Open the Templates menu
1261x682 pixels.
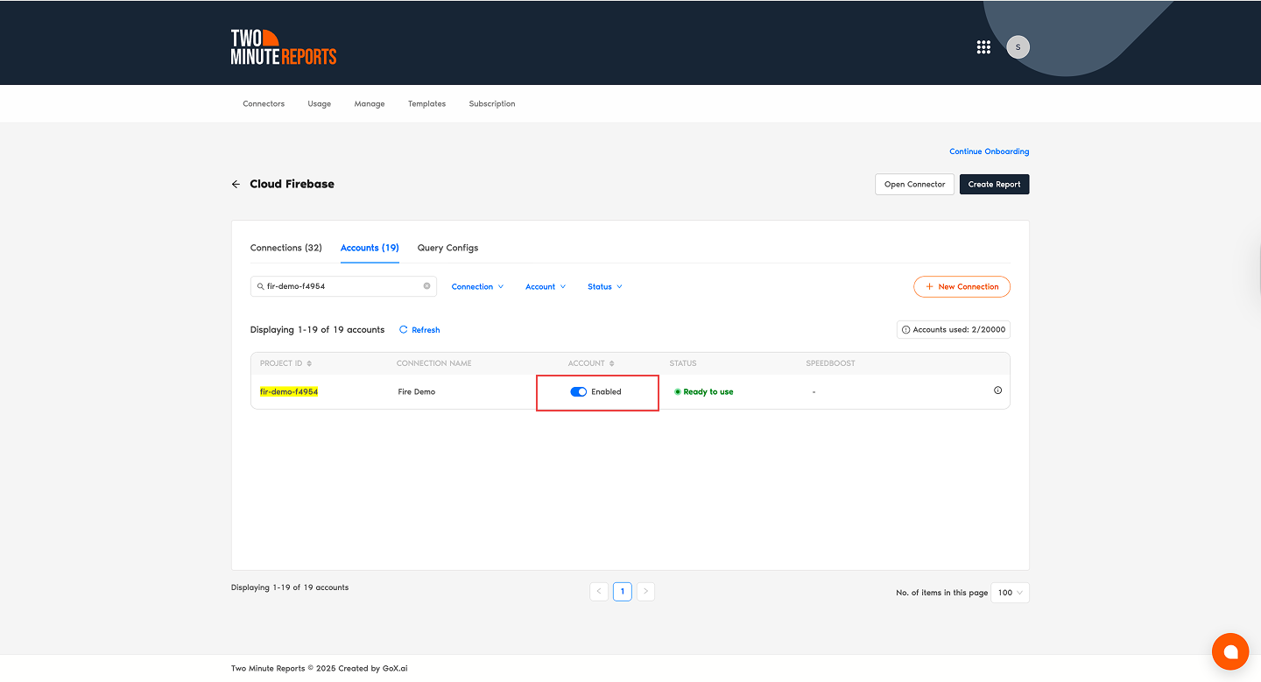[x=426, y=103]
